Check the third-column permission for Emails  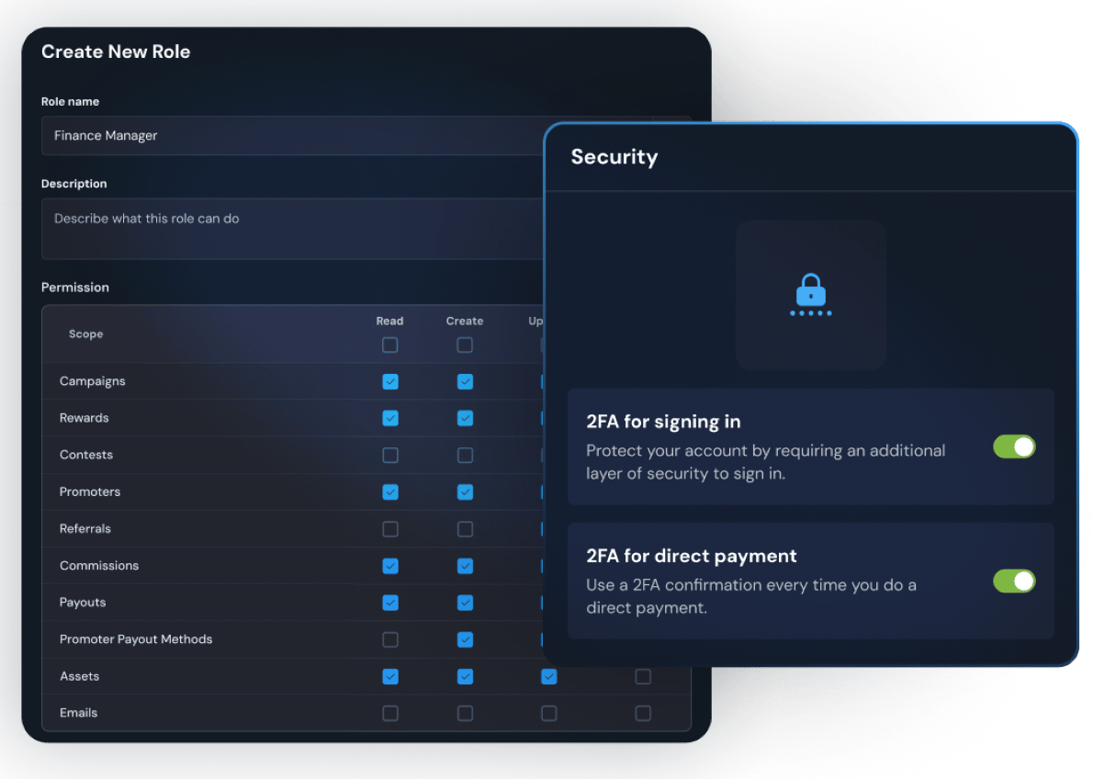coord(549,714)
